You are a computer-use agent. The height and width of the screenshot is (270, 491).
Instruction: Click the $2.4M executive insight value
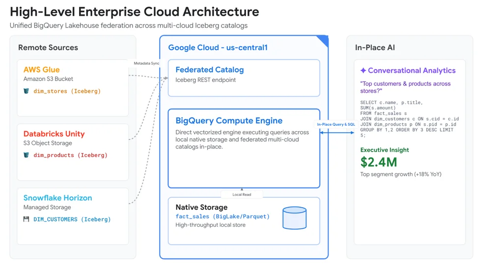pyautogui.click(x=379, y=162)
